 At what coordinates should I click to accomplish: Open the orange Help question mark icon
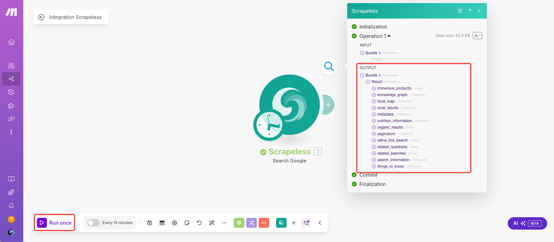tap(11, 220)
